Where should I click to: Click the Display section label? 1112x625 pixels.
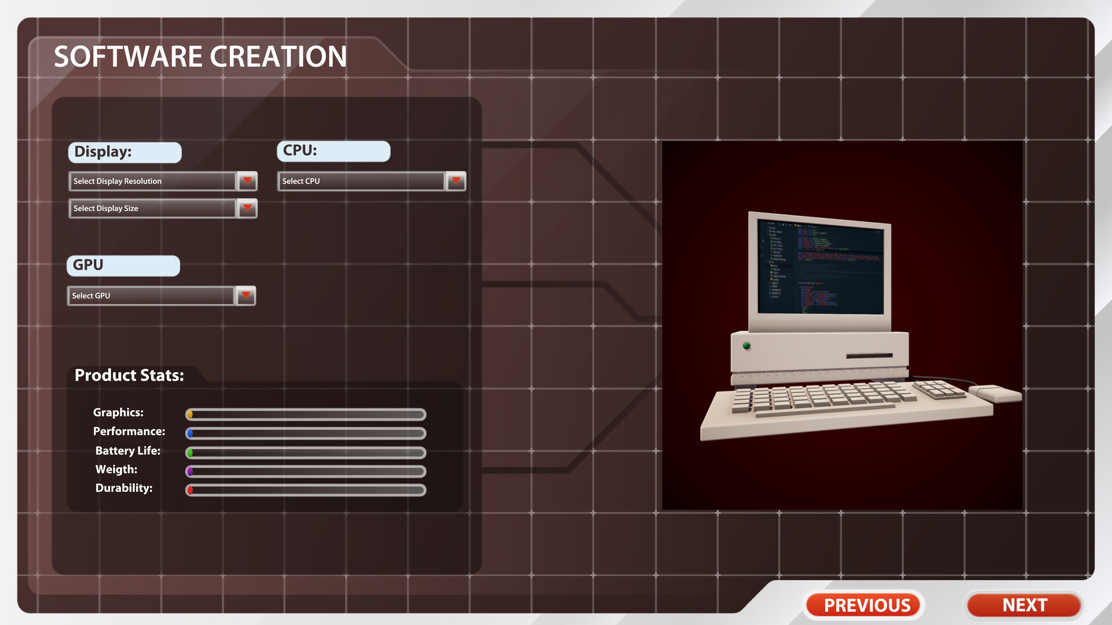pyautogui.click(x=125, y=151)
